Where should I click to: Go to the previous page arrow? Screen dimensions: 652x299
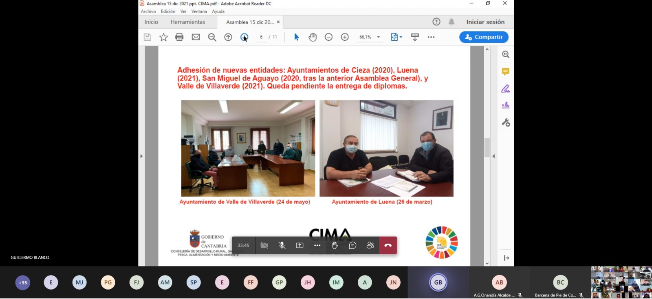click(228, 37)
